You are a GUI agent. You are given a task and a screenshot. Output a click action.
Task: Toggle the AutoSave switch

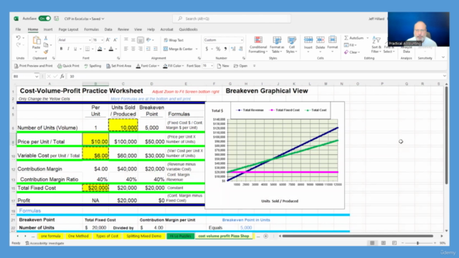(x=44, y=19)
